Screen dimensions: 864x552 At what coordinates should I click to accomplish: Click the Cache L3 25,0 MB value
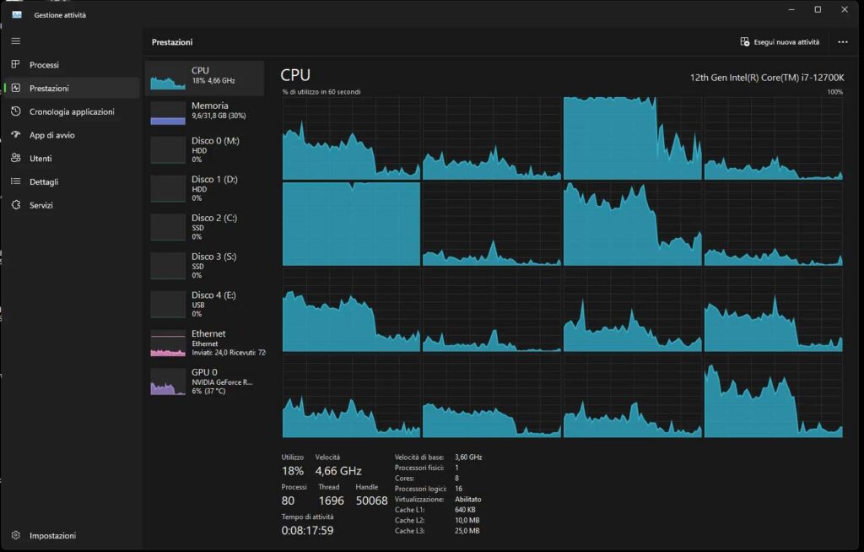[467, 531]
